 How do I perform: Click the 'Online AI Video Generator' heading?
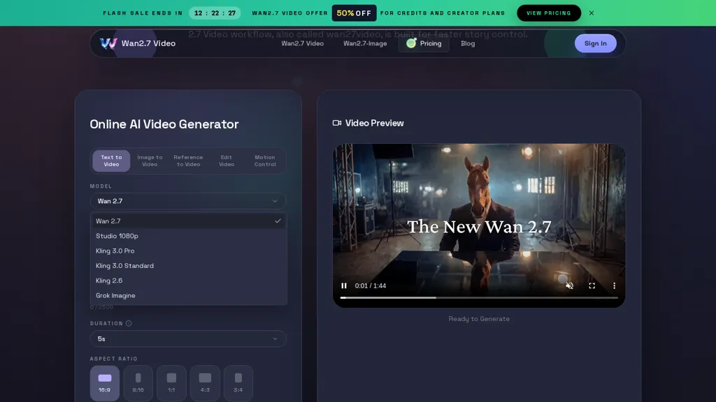pos(164,124)
